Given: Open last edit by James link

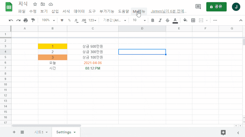Looking at the screenshot, I should tap(168, 11).
